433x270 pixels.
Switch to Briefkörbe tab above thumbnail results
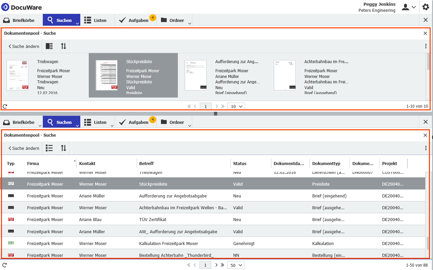pyautogui.click(x=22, y=20)
